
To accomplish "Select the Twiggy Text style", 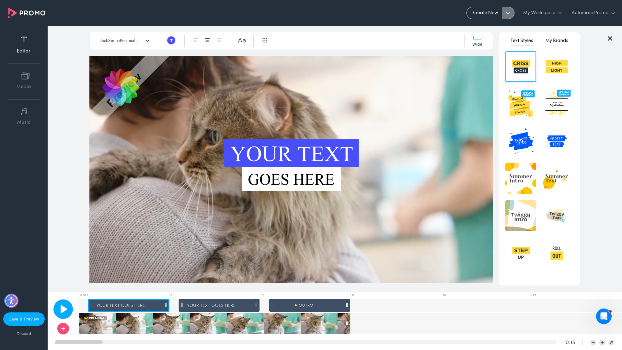I will [x=557, y=216].
